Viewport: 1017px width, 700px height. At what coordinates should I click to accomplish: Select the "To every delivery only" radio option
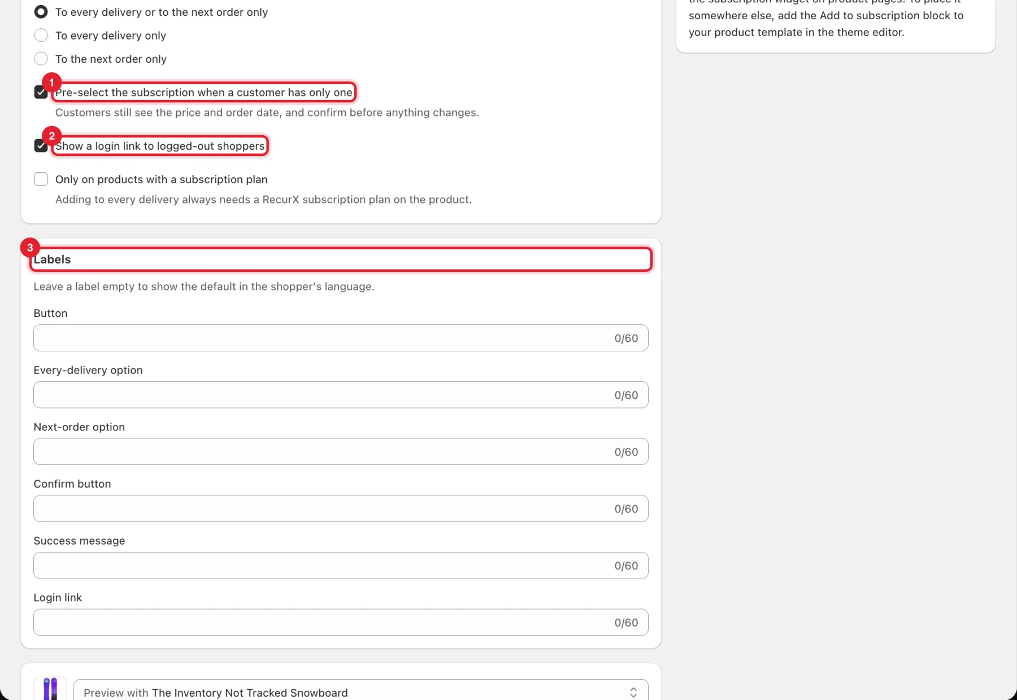click(x=41, y=36)
